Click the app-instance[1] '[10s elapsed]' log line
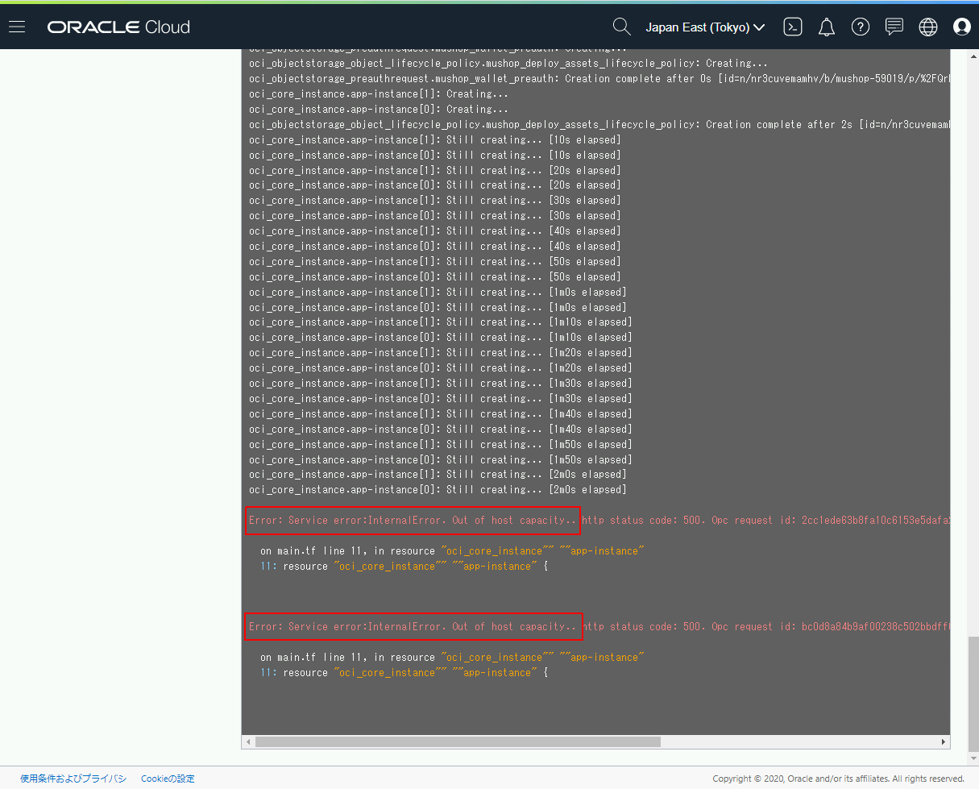 pos(434,140)
